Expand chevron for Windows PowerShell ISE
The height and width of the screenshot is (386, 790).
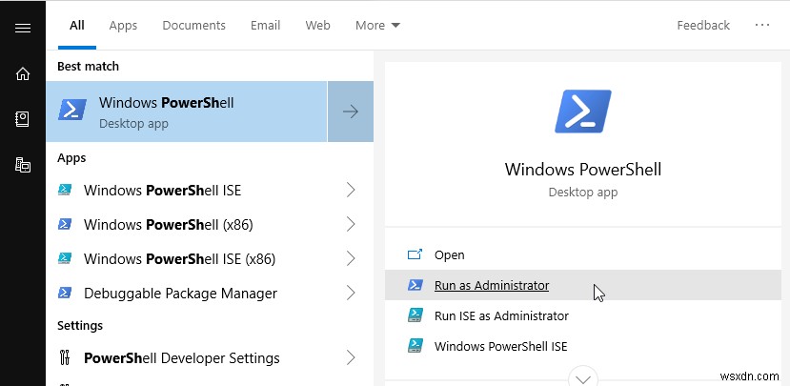pyautogui.click(x=352, y=190)
